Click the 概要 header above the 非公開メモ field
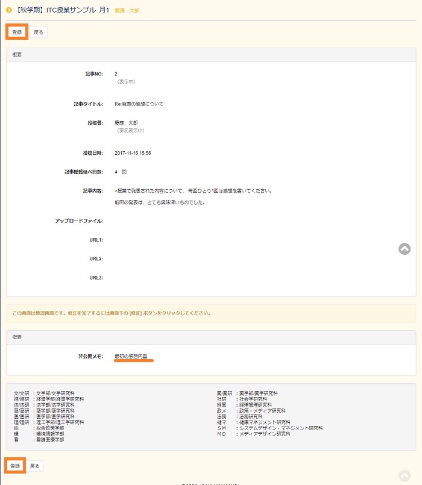This screenshot has width=422, height=485. point(18,337)
